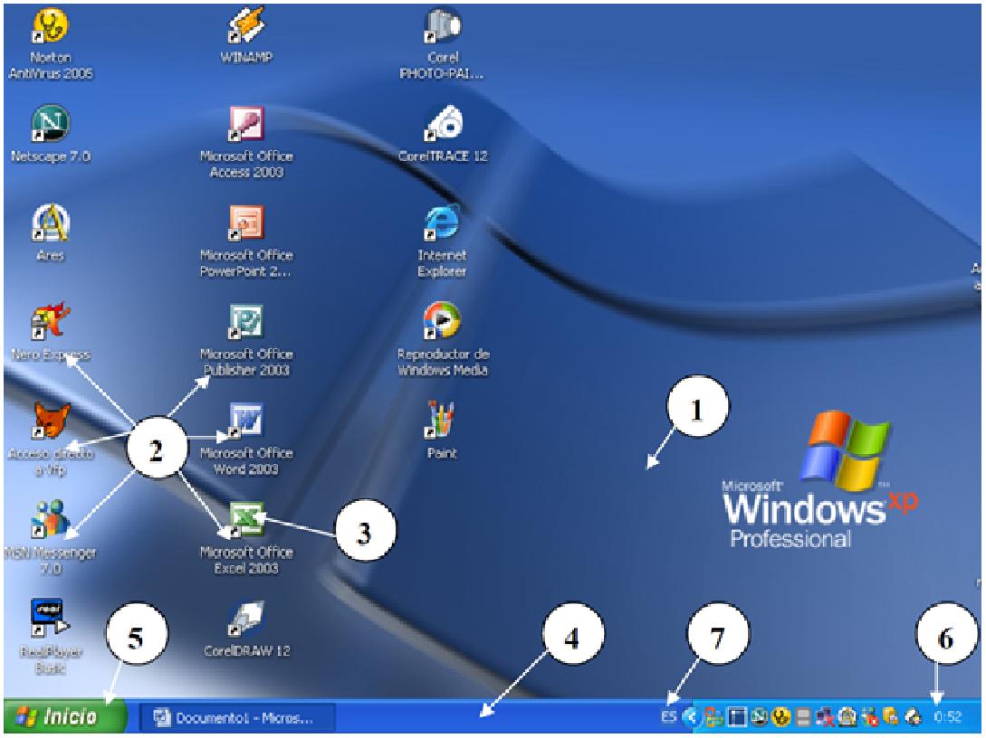Select the Corel PHOTO-PAINT desktop icon
The image size is (986, 738).
pos(443,43)
